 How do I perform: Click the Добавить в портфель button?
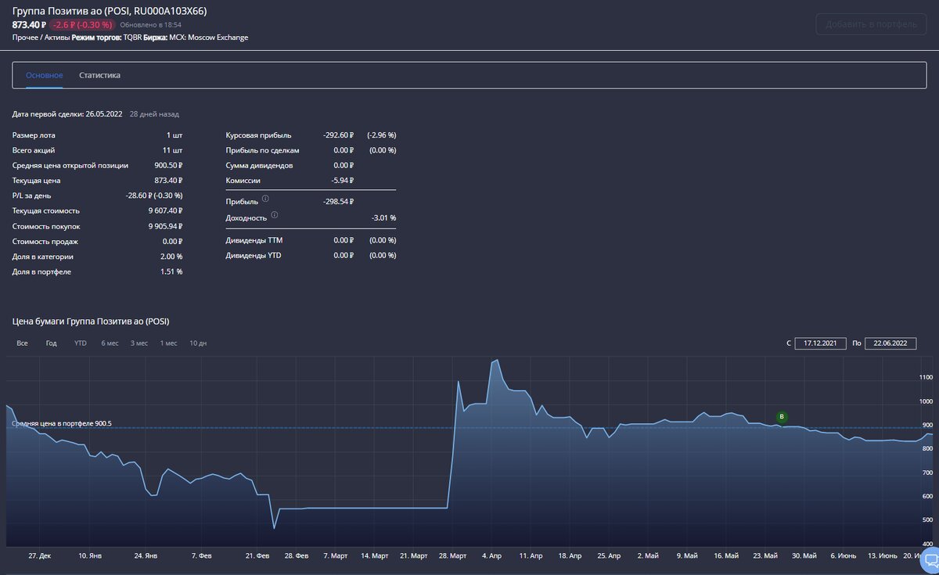[870, 23]
